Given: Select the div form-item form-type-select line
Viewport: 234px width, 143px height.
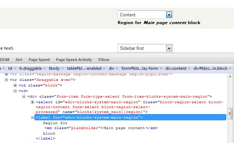Looking at the screenshot, I should 120,97.
